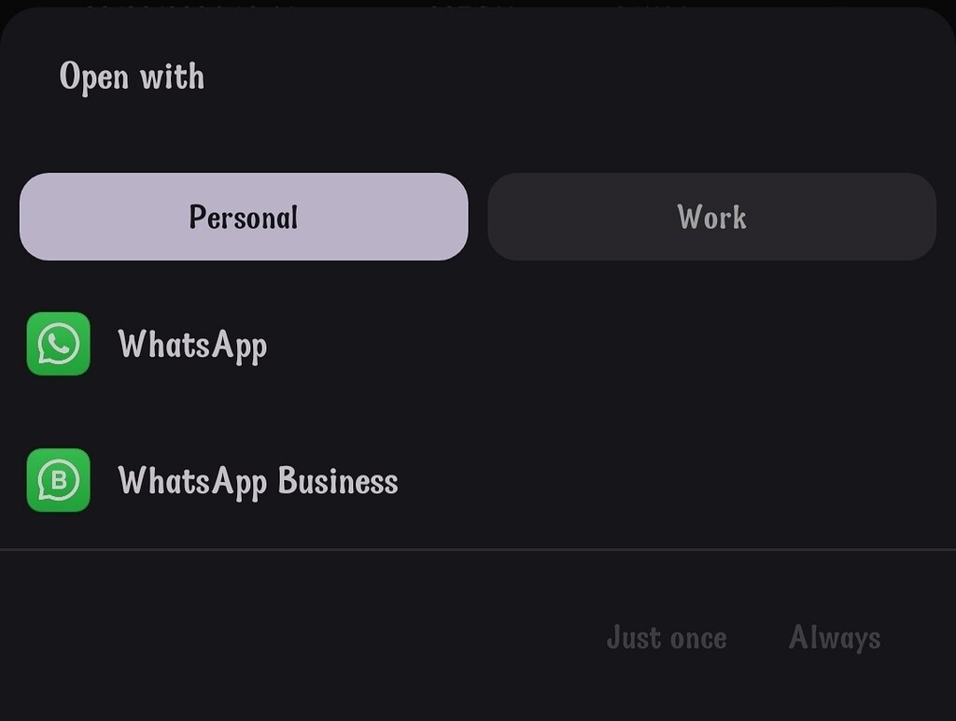Click the letter B in Business icon

coord(59,481)
